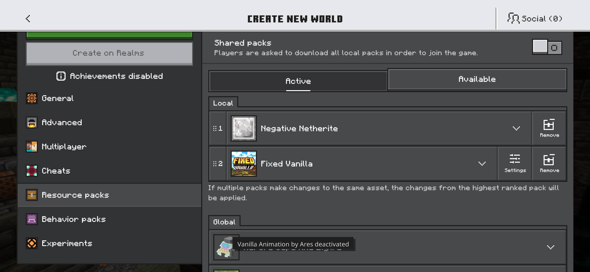590x272 pixels.
Task: Select the Global packs section tab
Action: (224, 222)
